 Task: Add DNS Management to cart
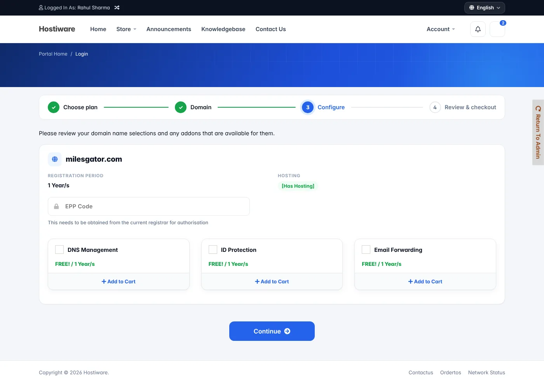pos(119,281)
